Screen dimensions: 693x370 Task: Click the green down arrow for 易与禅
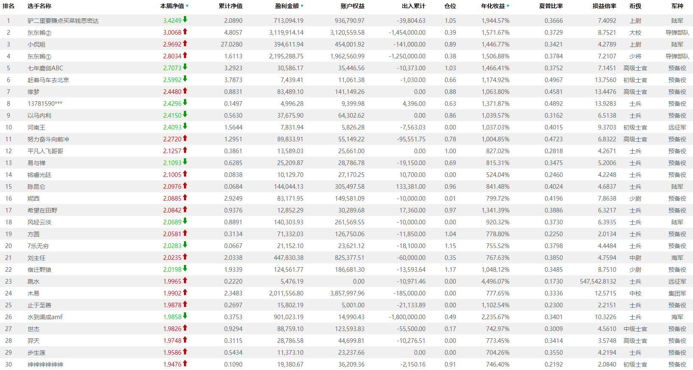(x=185, y=162)
